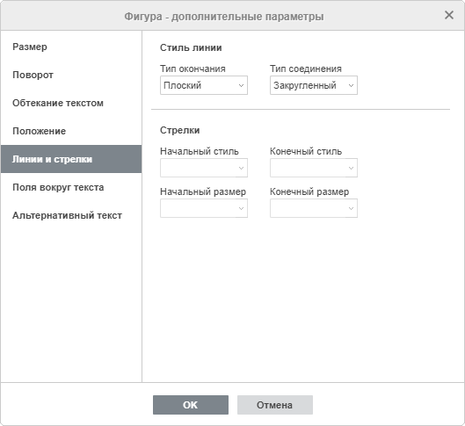Expand the Тип соединения combo box
This screenshot has height=426, width=465.
point(314,85)
